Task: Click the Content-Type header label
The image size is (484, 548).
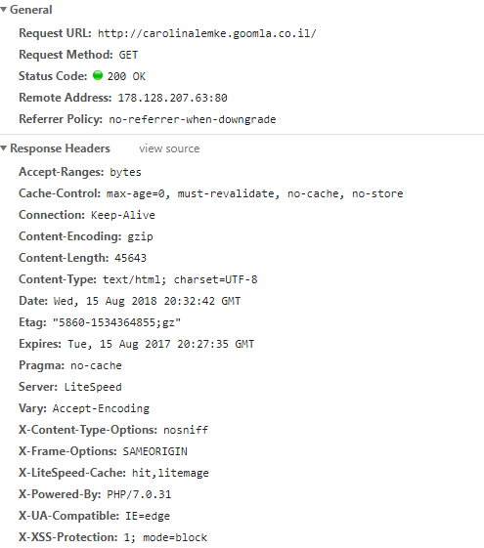Action: pos(58,279)
